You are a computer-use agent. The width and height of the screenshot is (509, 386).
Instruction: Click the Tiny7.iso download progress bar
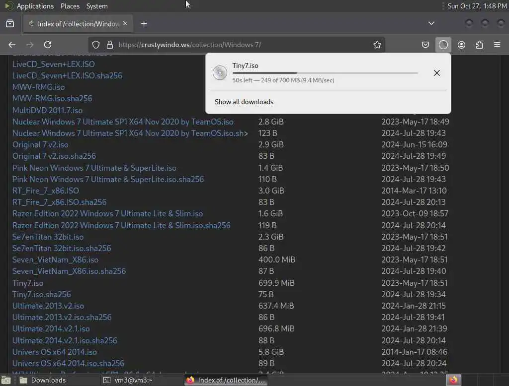click(x=325, y=73)
